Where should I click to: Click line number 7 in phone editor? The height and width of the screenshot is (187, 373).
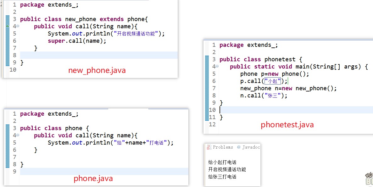coord(15,157)
